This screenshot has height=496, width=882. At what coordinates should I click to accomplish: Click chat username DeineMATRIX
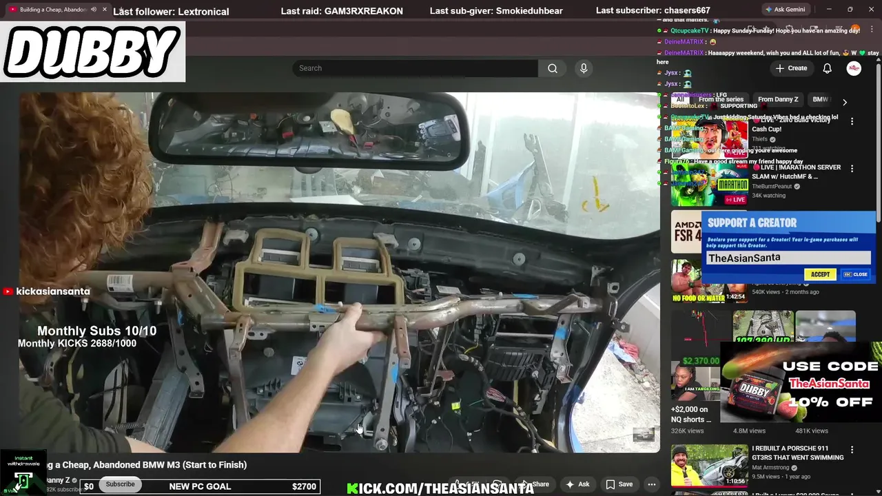click(x=684, y=42)
